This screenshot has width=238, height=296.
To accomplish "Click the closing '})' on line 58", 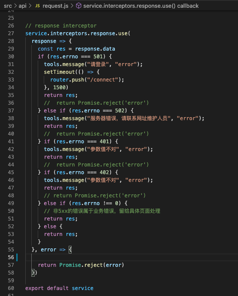I will [x=34, y=273].
